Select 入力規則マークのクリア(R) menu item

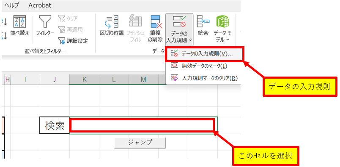(204, 78)
